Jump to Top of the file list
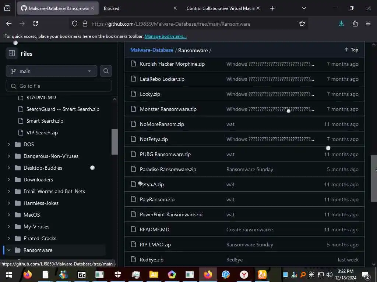This screenshot has height=282, width=377. point(351,50)
